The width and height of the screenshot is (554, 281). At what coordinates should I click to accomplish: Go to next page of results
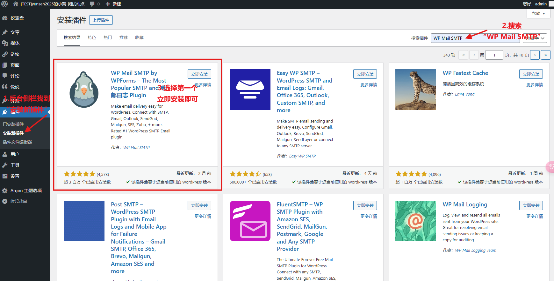(x=535, y=55)
